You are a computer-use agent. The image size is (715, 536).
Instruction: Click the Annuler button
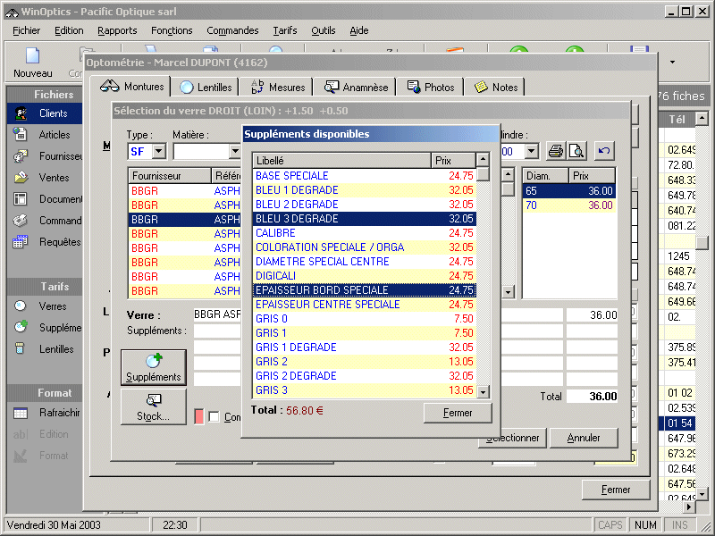click(x=583, y=438)
